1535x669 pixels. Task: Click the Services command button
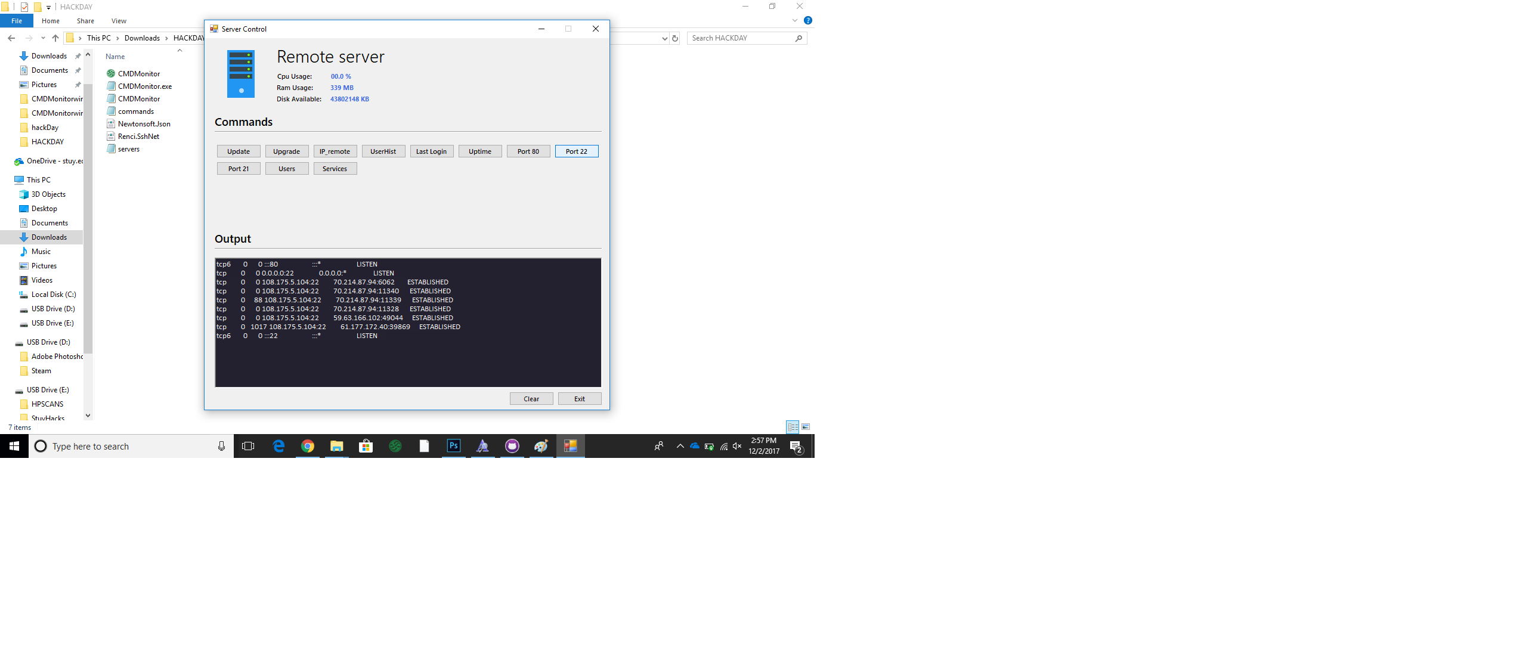point(335,169)
